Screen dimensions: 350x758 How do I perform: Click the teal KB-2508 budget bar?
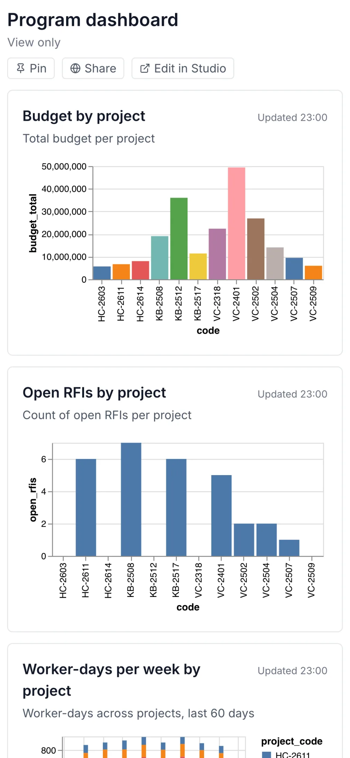[x=160, y=258]
